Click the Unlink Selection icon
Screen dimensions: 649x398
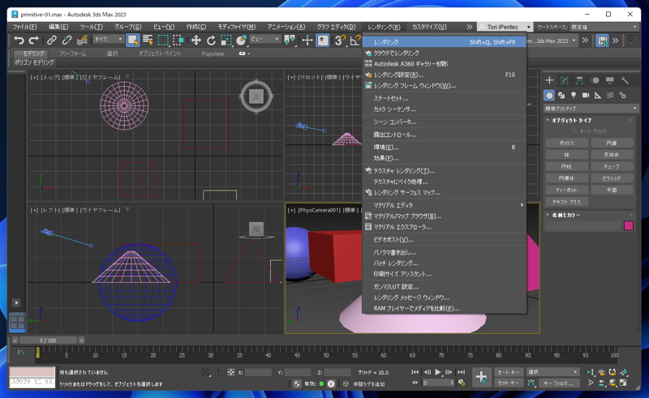click(67, 41)
